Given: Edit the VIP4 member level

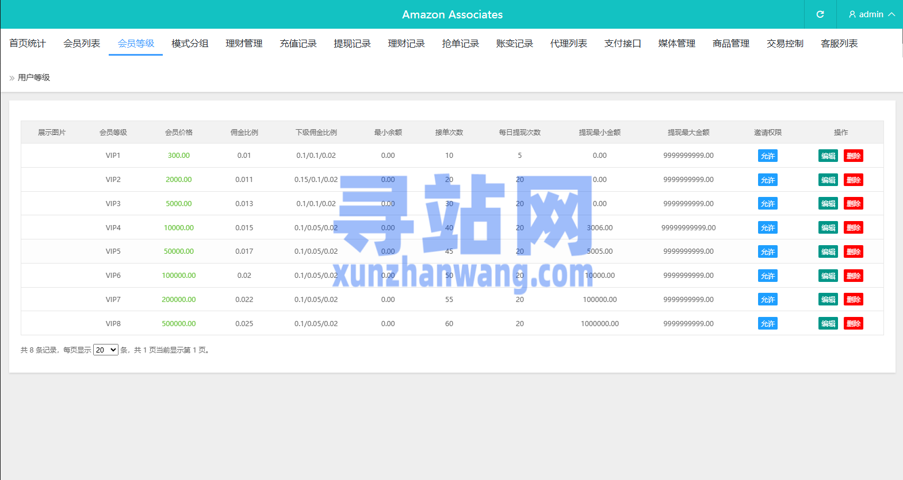Looking at the screenshot, I should click(828, 227).
